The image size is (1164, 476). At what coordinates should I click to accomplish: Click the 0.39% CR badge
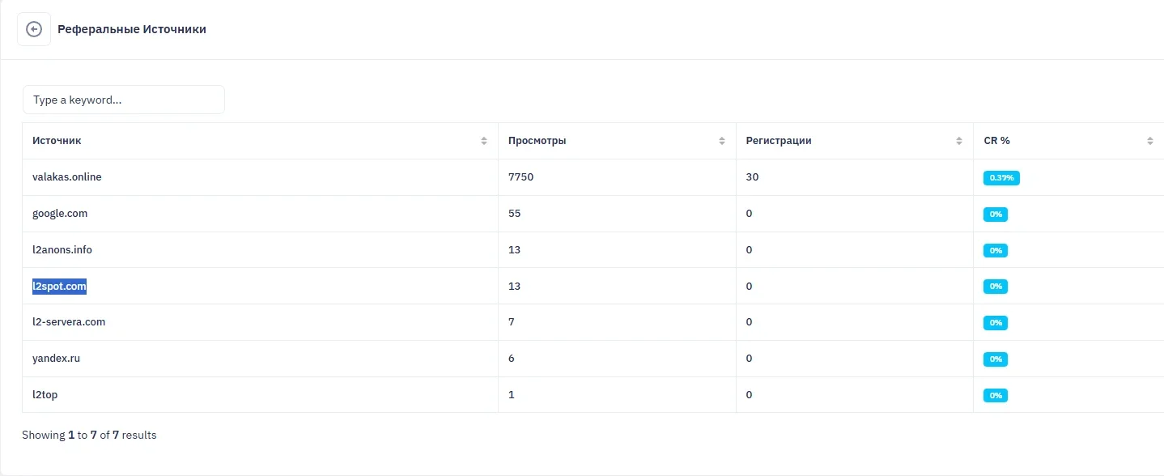click(1001, 178)
